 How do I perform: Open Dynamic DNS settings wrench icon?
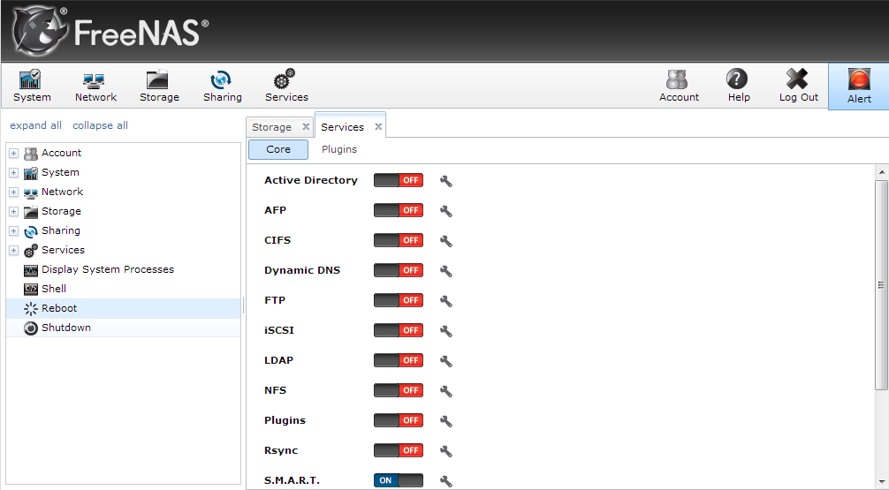point(446,271)
